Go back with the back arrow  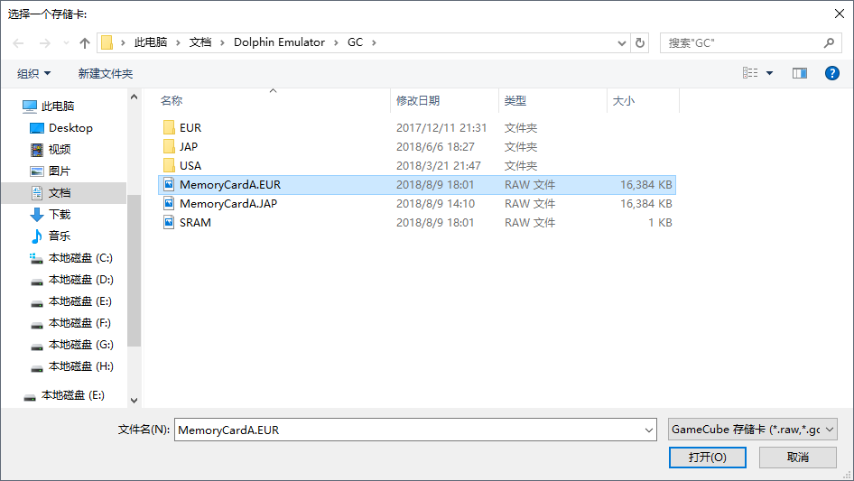click(x=18, y=43)
